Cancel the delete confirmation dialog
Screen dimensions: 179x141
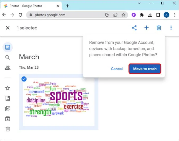[117, 69]
